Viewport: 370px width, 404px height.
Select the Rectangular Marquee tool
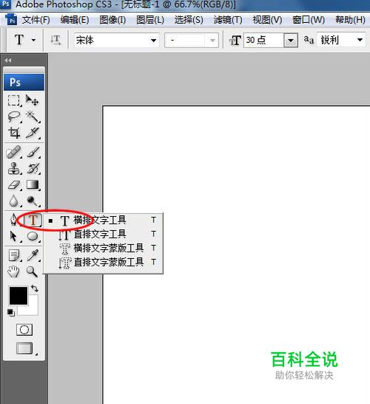(x=13, y=101)
